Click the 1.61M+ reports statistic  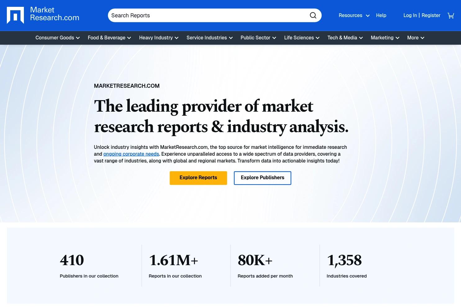pos(174,260)
